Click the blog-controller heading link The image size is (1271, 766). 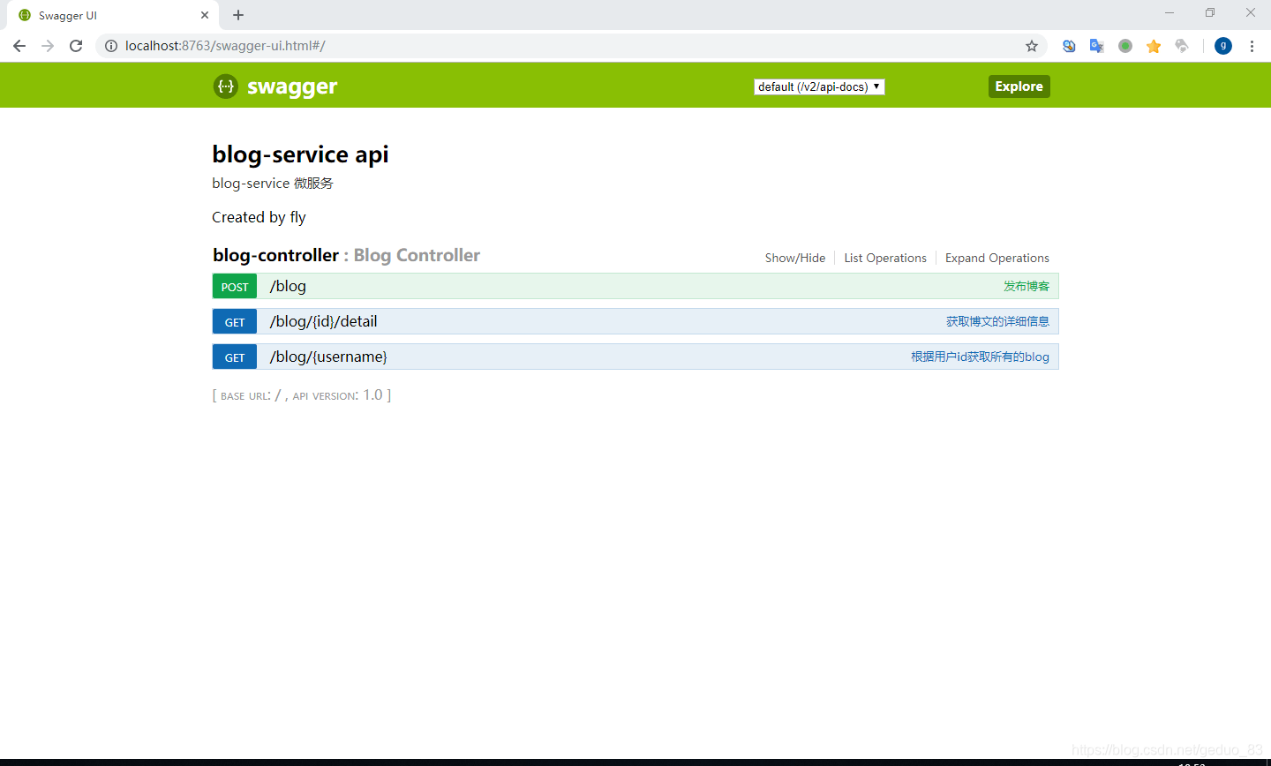(275, 255)
